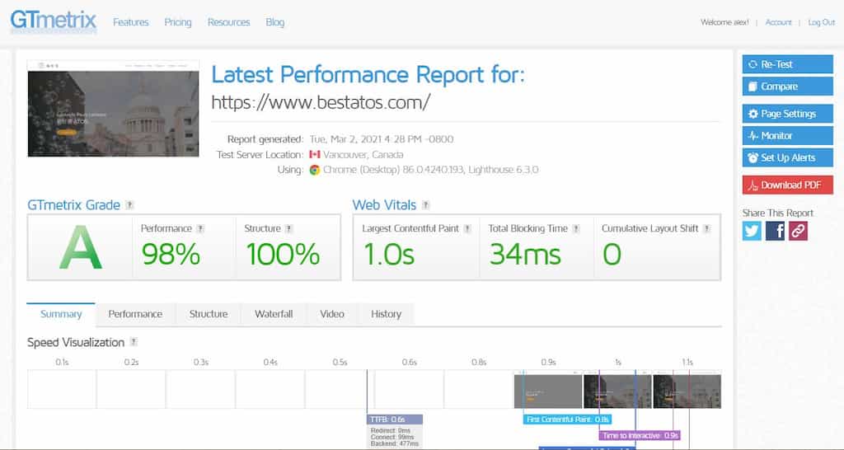The width and height of the screenshot is (844, 450).
Task: Go to the Blog
Action: coord(275,22)
